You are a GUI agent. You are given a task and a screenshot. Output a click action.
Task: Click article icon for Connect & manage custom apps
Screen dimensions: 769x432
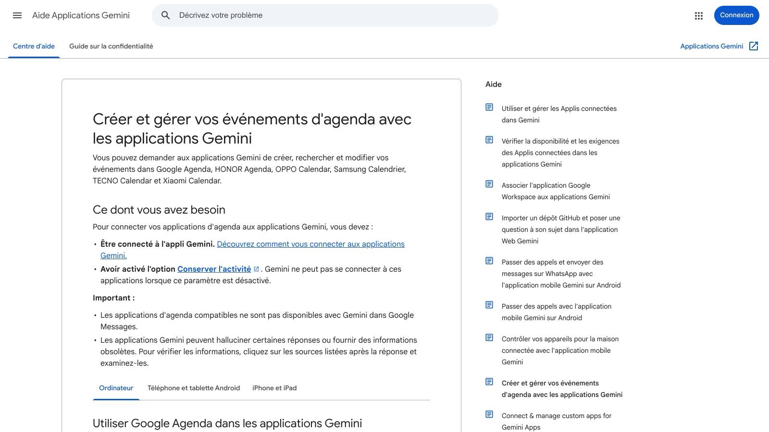(x=489, y=414)
